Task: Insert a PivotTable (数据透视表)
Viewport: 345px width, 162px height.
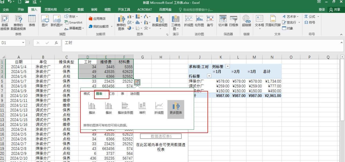Action: pyautogui.click(x=5, y=23)
